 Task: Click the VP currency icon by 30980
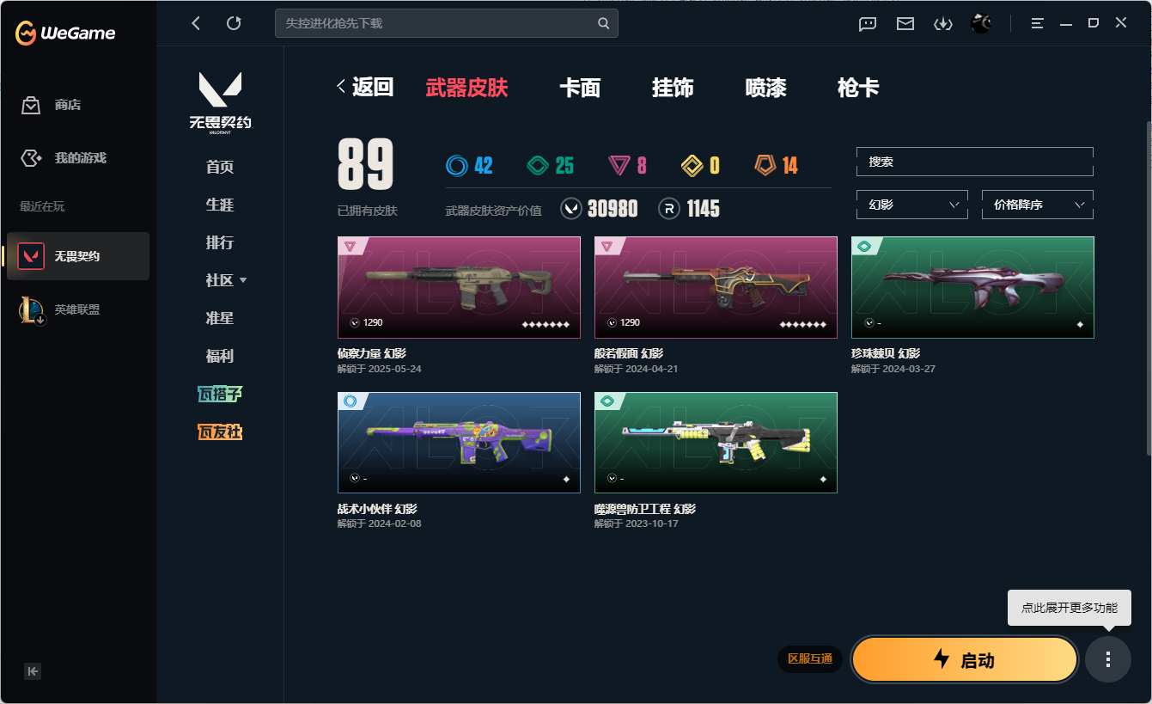tap(571, 209)
